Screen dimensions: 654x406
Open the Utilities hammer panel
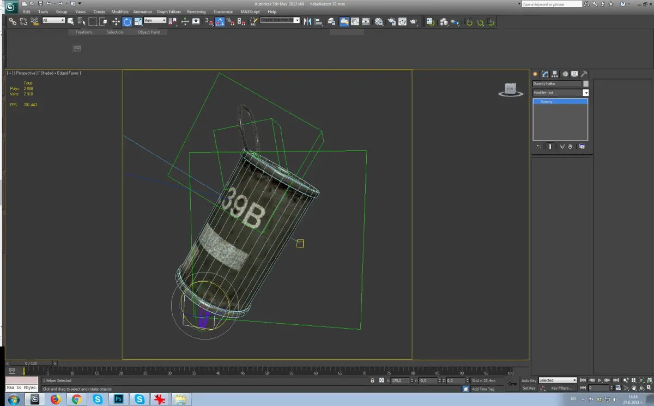(x=584, y=74)
